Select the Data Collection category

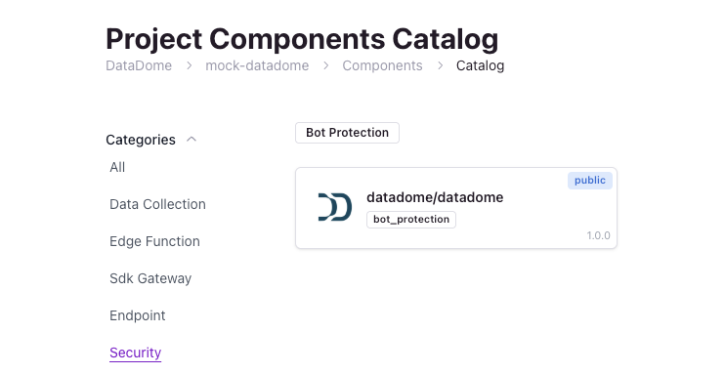point(157,204)
